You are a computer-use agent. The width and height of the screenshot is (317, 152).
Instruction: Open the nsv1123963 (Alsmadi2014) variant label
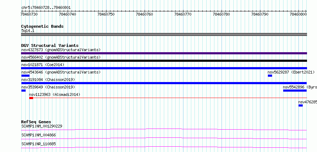pyautogui.click(x=54, y=94)
